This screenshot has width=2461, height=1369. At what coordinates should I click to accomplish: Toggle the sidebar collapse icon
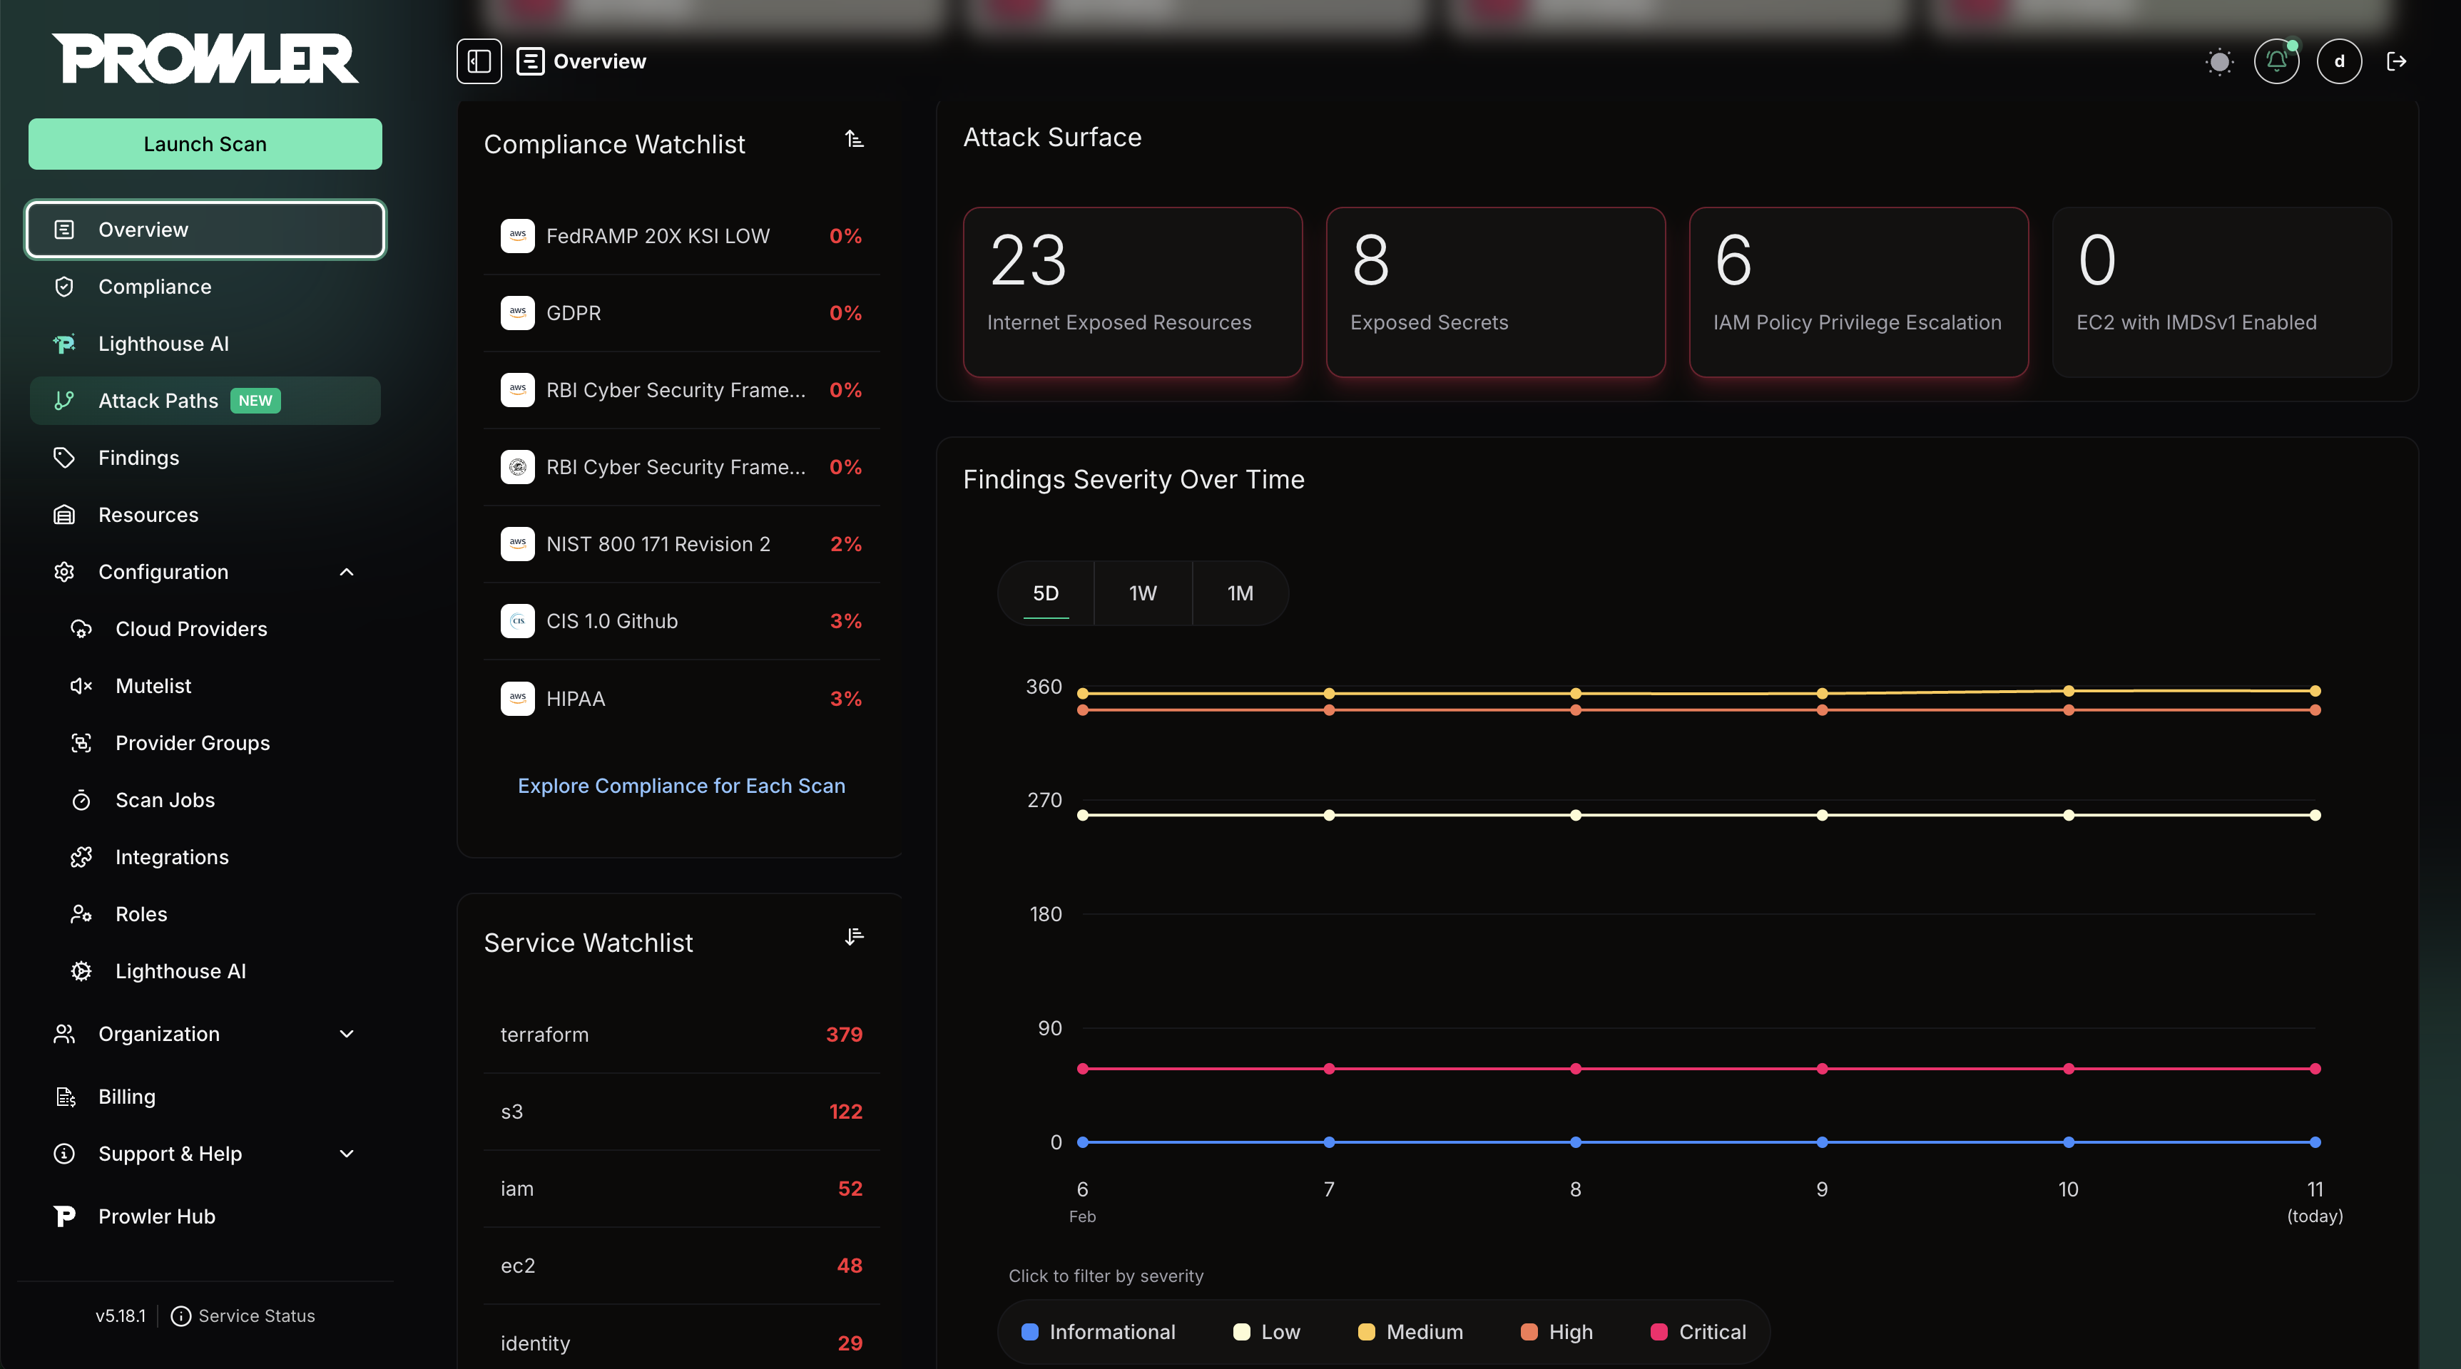(479, 61)
